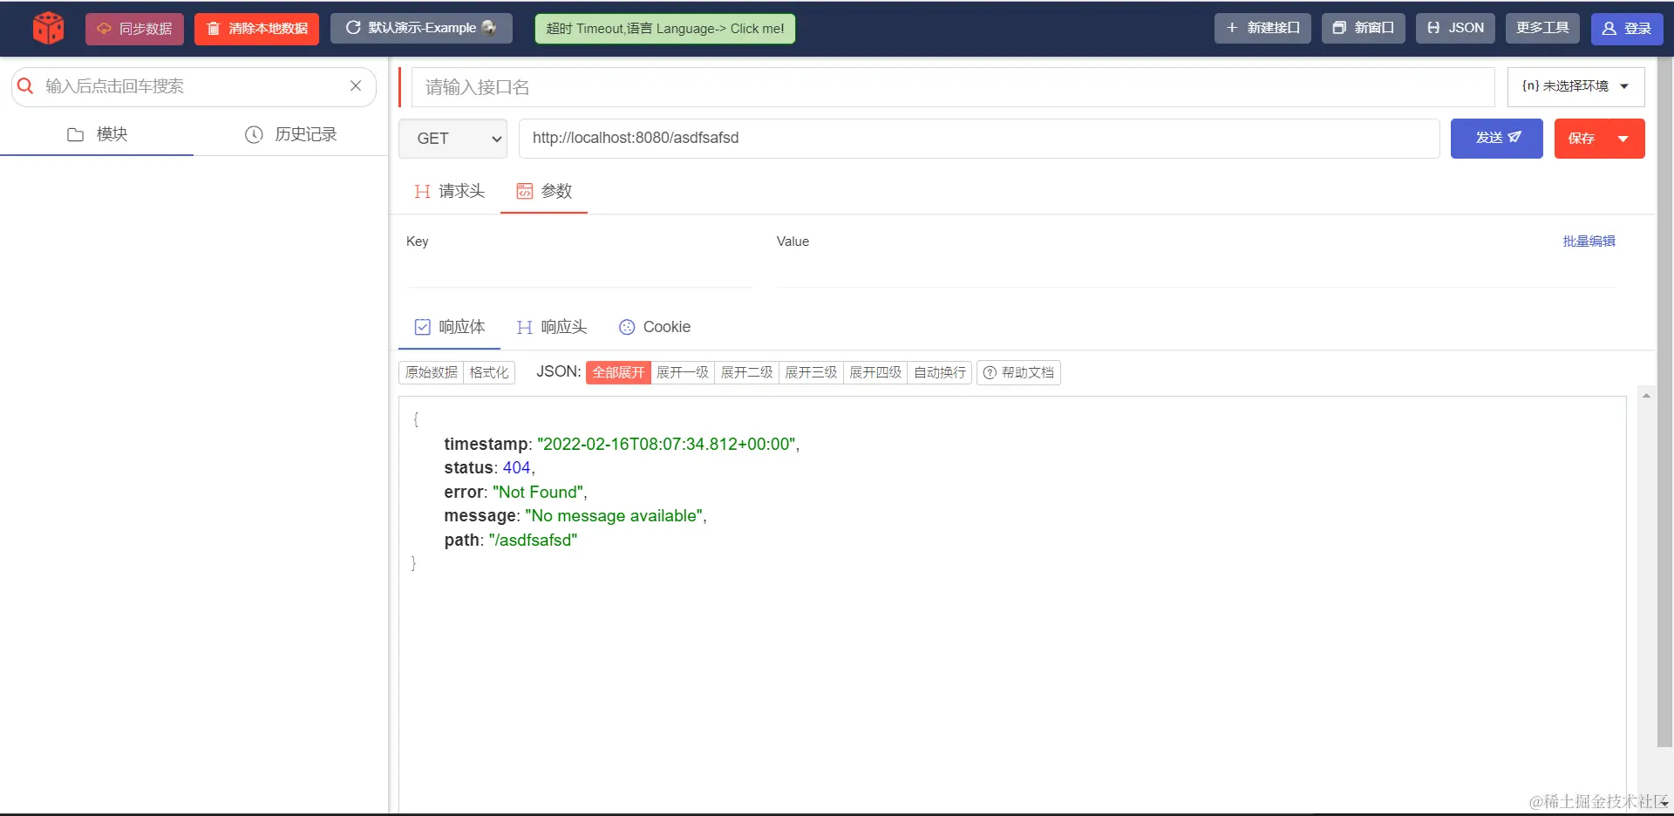Switch to the 模块 modules tab
Screen dimensions: 1674x816
click(97, 134)
